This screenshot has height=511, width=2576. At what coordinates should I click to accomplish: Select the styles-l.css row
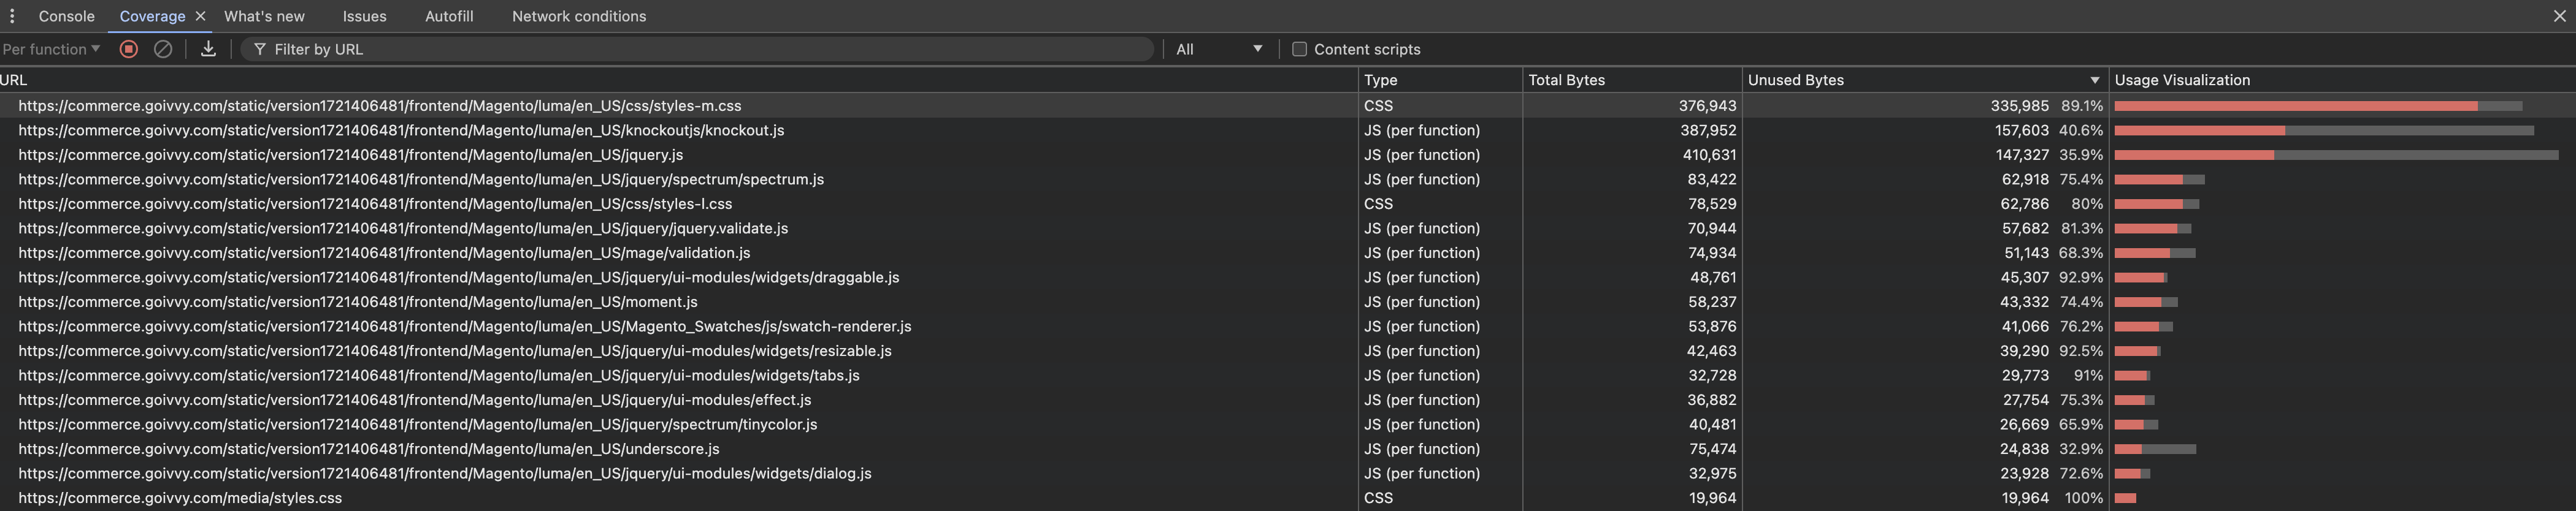1288,203
